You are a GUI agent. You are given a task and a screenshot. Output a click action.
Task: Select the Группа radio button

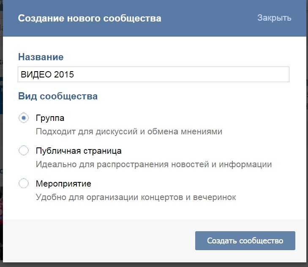point(24,118)
